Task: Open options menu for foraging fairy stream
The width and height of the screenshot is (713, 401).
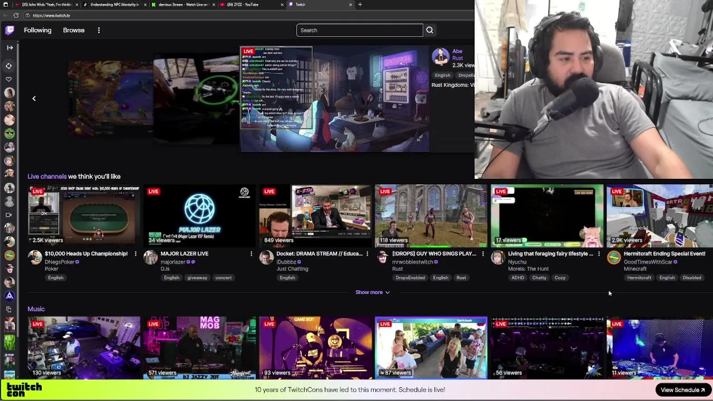Action: (x=599, y=254)
